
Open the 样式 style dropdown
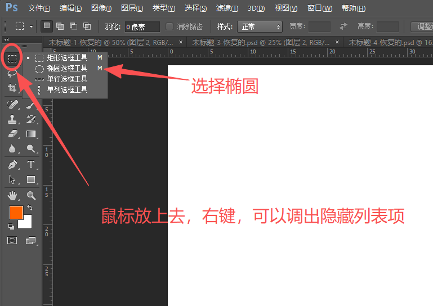[x=260, y=26]
